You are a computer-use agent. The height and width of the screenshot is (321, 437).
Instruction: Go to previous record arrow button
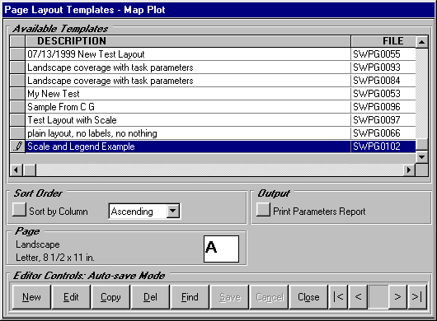[x=358, y=297]
